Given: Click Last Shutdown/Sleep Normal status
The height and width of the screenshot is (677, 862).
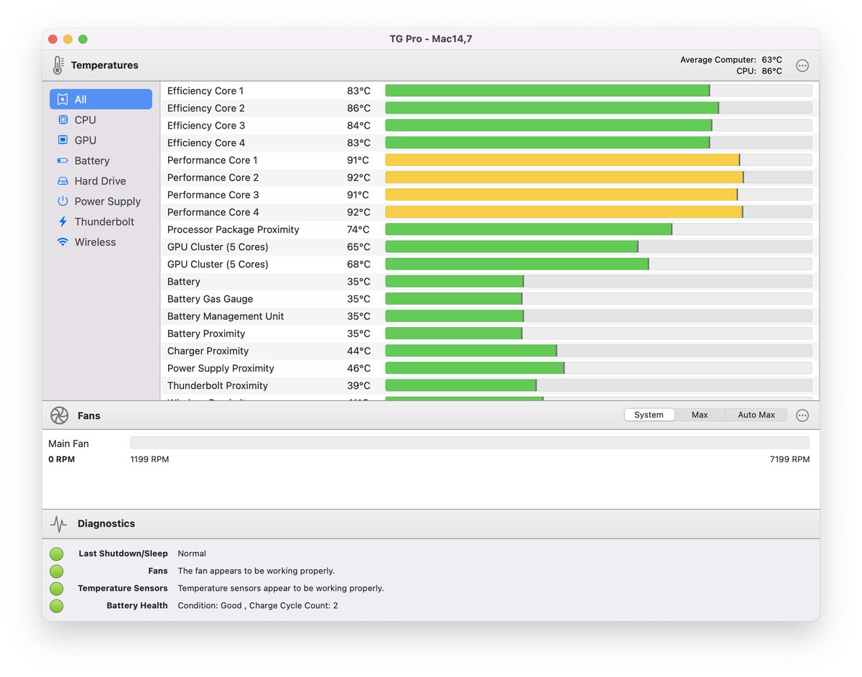Looking at the screenshot, I should (x=192, y=554).
